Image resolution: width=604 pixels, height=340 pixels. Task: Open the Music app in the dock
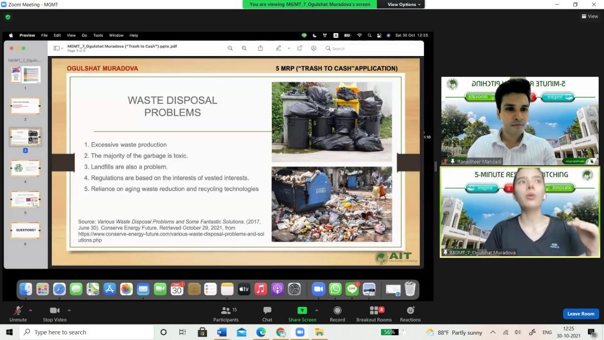260,289
